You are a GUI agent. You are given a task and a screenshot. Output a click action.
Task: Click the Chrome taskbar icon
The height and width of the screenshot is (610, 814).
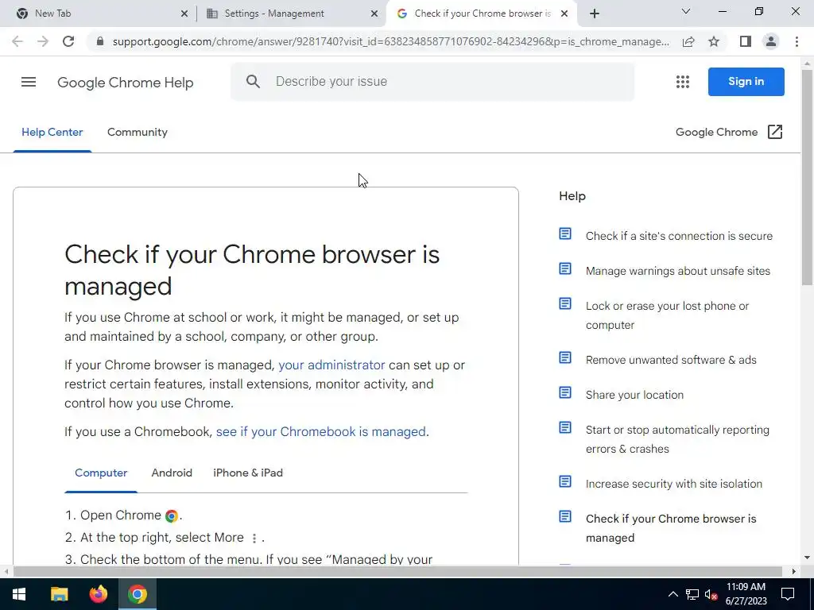pyautogui.click(x=138, y=594)
